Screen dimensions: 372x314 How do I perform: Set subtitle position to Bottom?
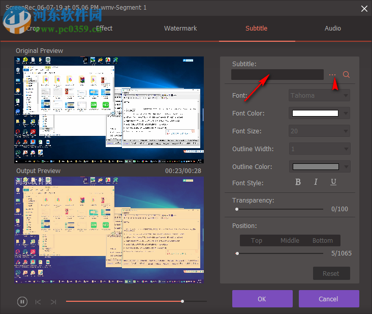tap(323, 241)
